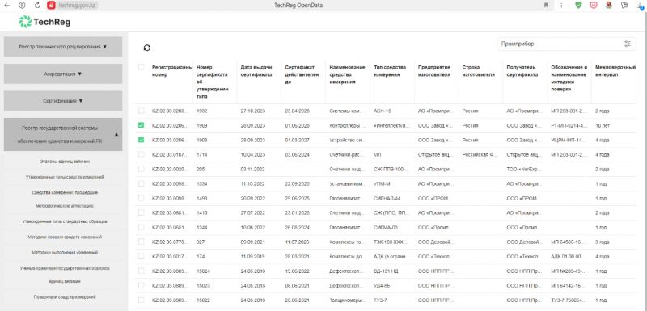Select the checkbox for certificate 205
Screen dimensions: 647x311
pos(142,169)
